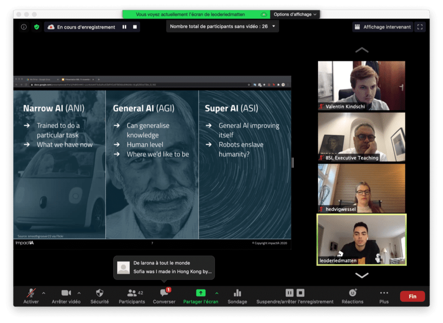443x323 pixels.
Task: Expand audio options arrow next to Activer
Action: pos(43,293)
